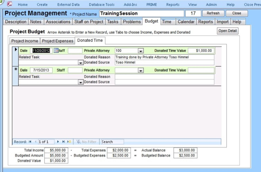Expand Private Attorney dropdown showing 100

pos(141,51)
